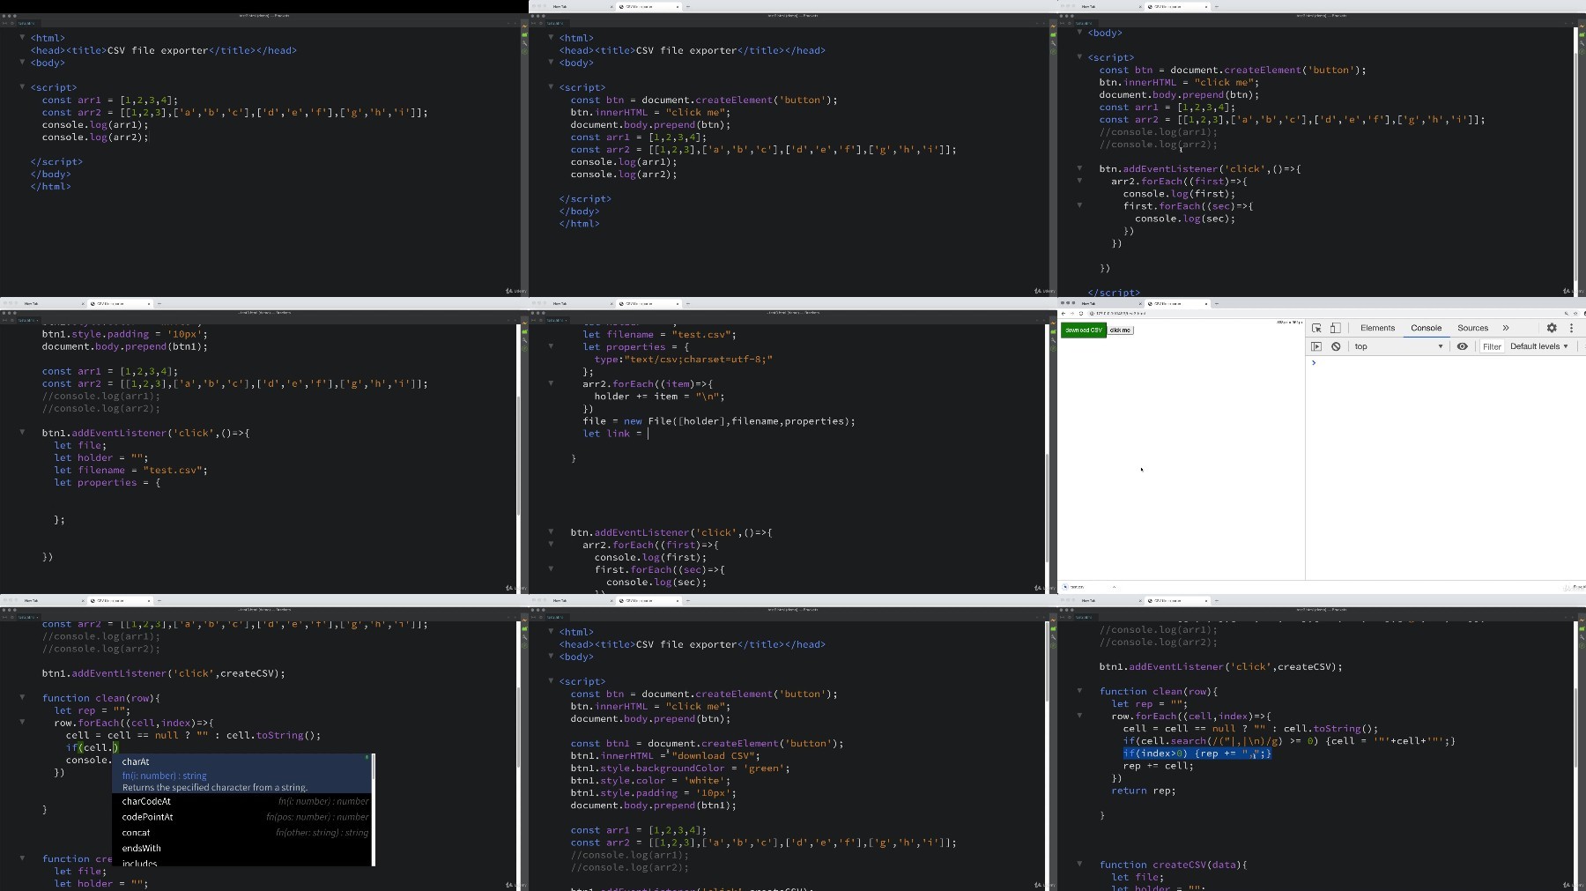
Task: Choose charCodeAt from the autocomplete list
Action: 242,801
